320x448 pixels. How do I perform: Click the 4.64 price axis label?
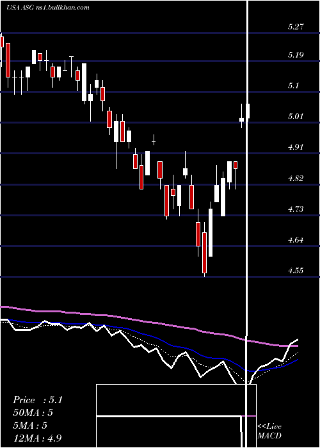pyautogui.click(x=296, y=240)
